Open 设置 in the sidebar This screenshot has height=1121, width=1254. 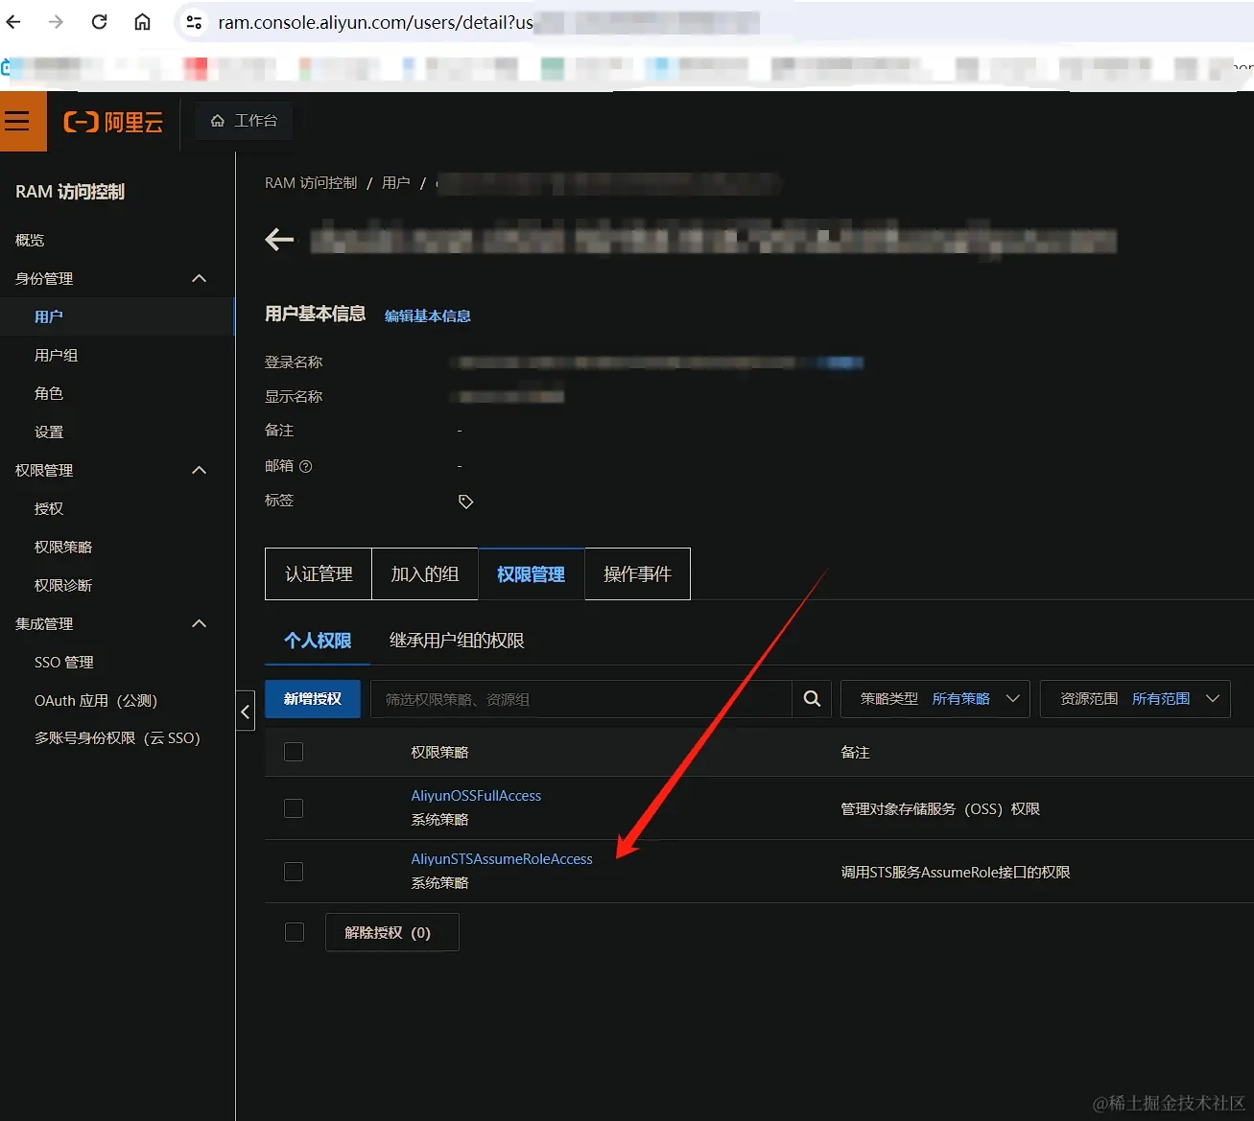49,432
